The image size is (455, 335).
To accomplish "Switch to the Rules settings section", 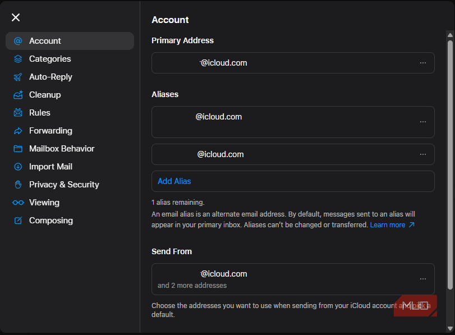I will pyautogui.click(x=39, y=112).
